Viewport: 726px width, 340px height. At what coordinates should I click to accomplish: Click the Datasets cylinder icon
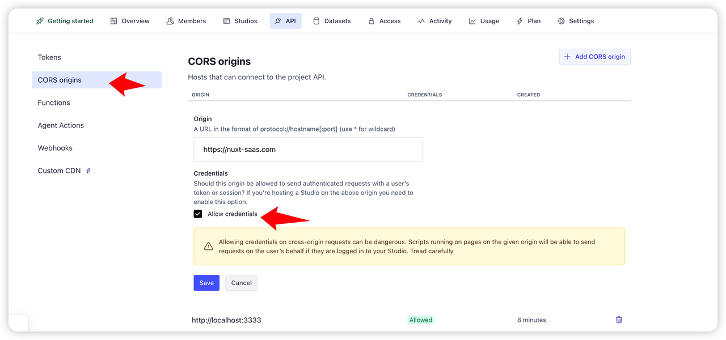click(316, 21)
